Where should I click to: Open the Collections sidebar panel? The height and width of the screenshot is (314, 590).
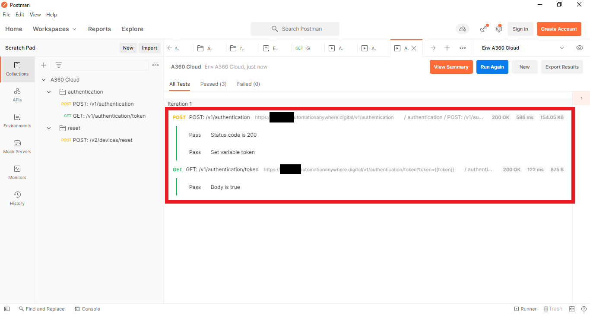[17, 69]
